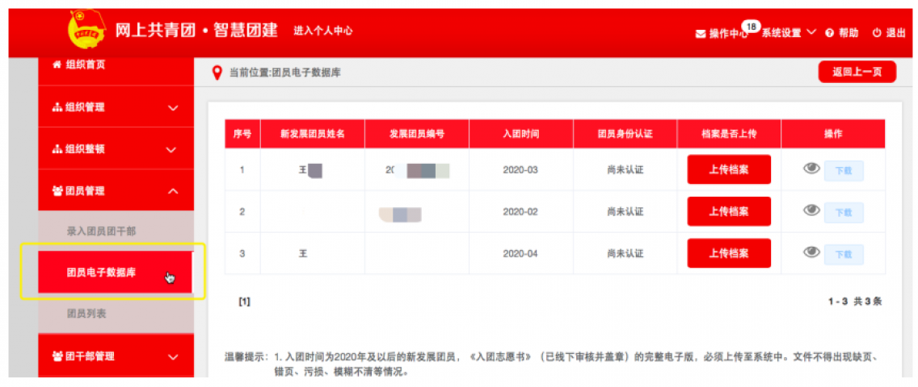Expand the 组织管理 sidebar section
Image resolution: width=918 pixels, height=387 pixels.
click(172, 107)
